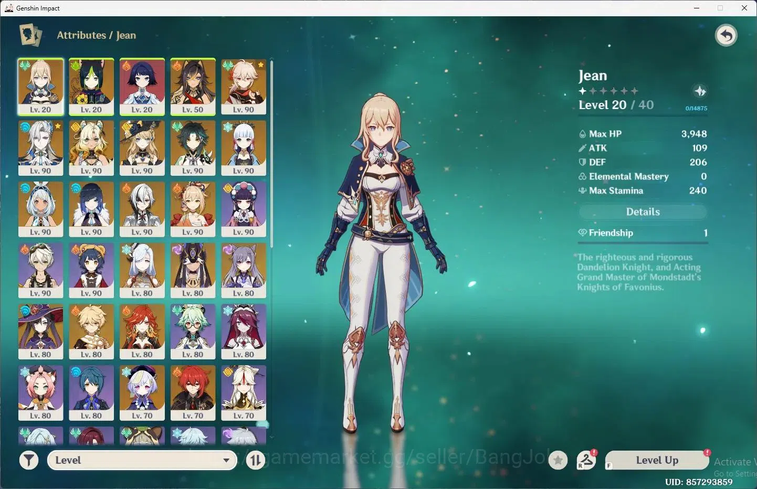Image resolution: width=757 pixels, height=489 pixels.
Task: Minimize the Genshin Impact window
Action: (x=697, y=8)
